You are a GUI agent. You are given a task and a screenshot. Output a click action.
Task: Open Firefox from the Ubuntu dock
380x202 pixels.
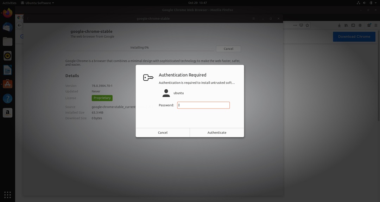(7, 13)
